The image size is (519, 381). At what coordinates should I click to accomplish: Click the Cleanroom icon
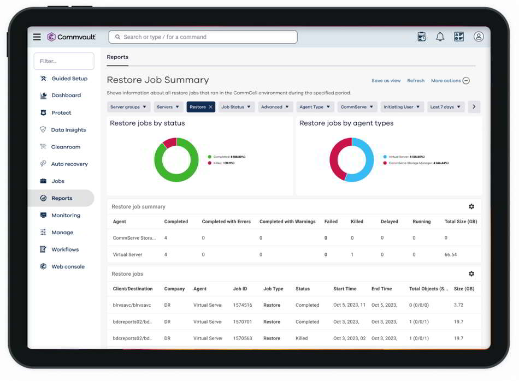click(43, 146)
